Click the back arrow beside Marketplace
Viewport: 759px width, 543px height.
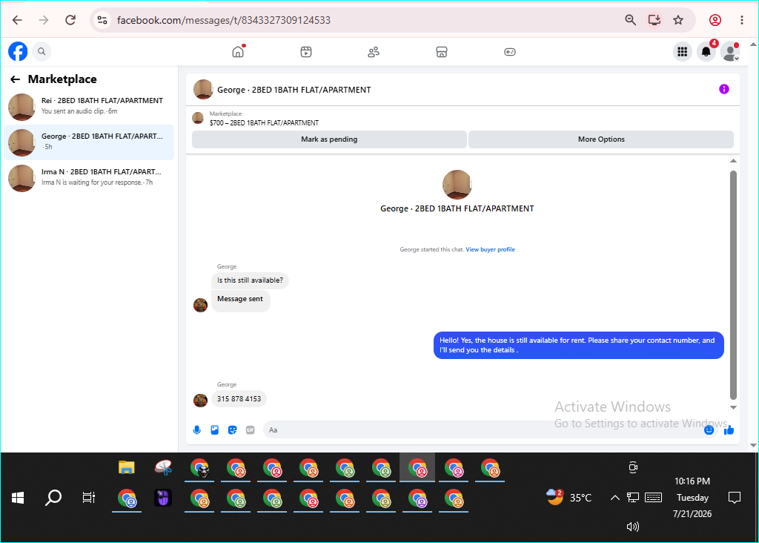coord(16,79)
